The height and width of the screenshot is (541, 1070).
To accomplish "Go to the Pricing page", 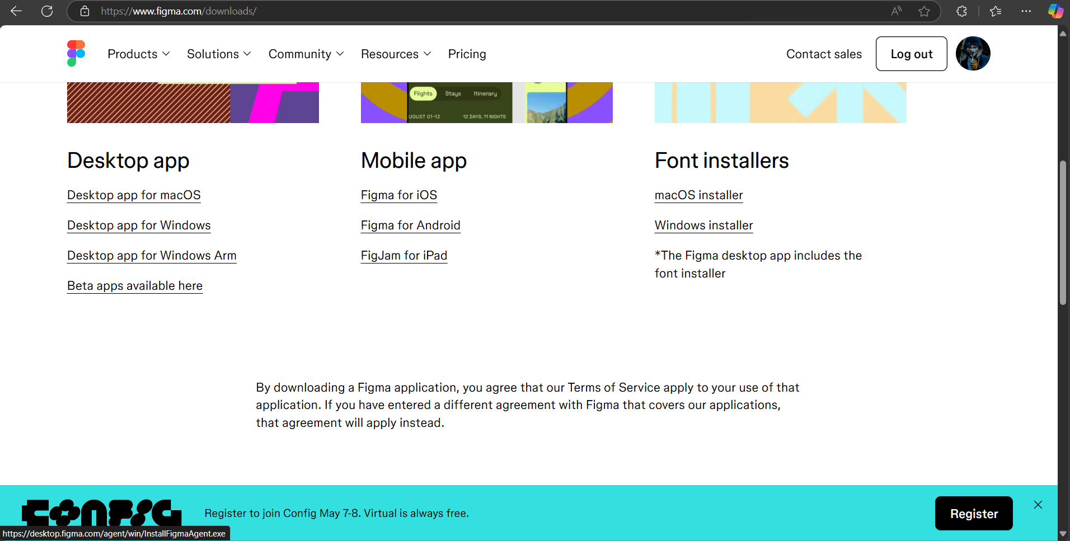I will 467,54.
